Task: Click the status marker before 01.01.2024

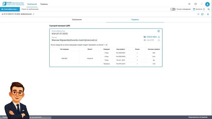Action: click(x=2, y=14)
